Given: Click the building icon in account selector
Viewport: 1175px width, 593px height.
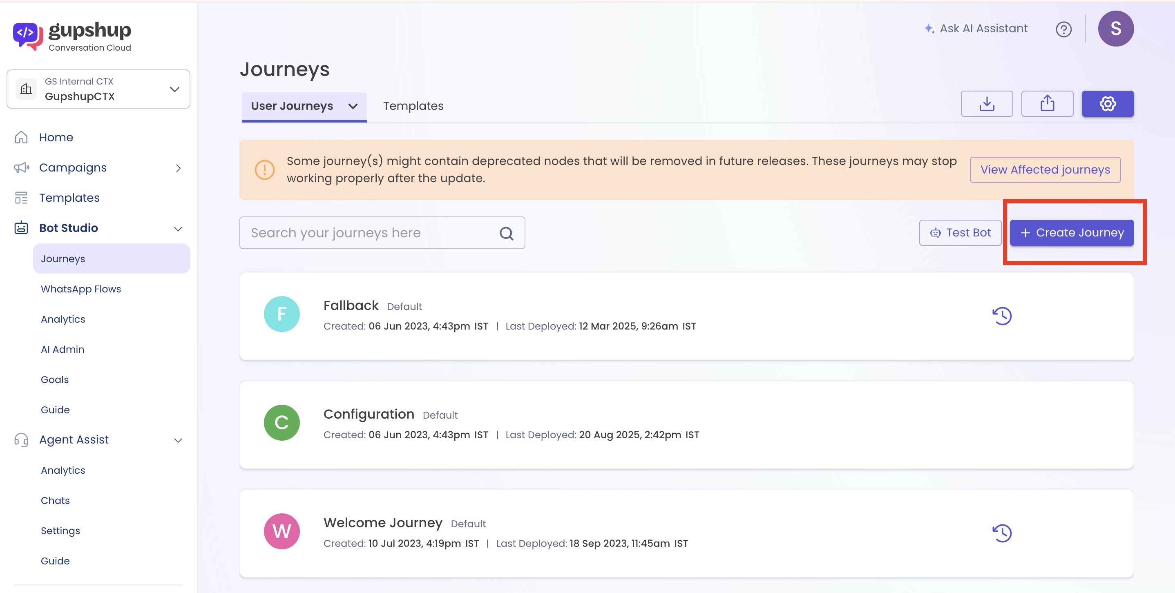Looking at the screenshot, I should (x=27, y=89).
